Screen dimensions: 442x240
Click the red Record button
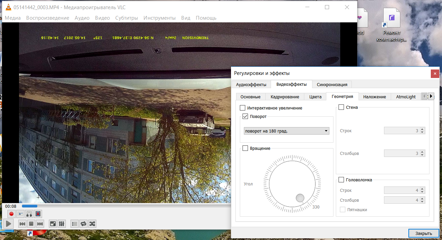point(11,214)
